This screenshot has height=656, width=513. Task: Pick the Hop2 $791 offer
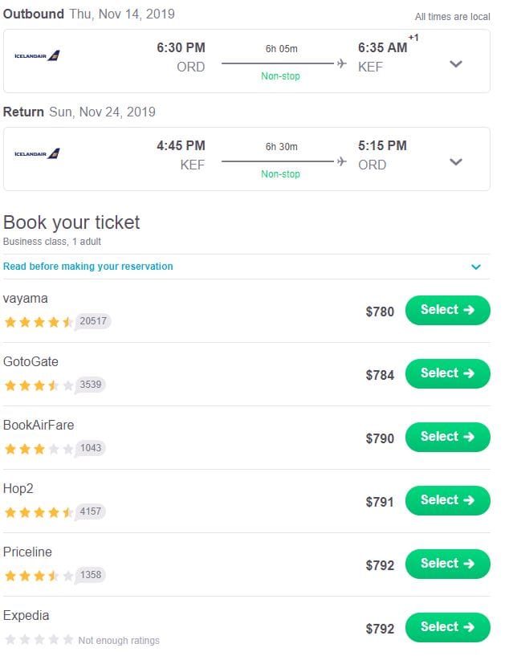click(x=447, y=500)
